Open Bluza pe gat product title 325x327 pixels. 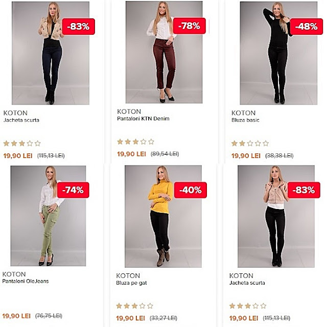(131, 283)
